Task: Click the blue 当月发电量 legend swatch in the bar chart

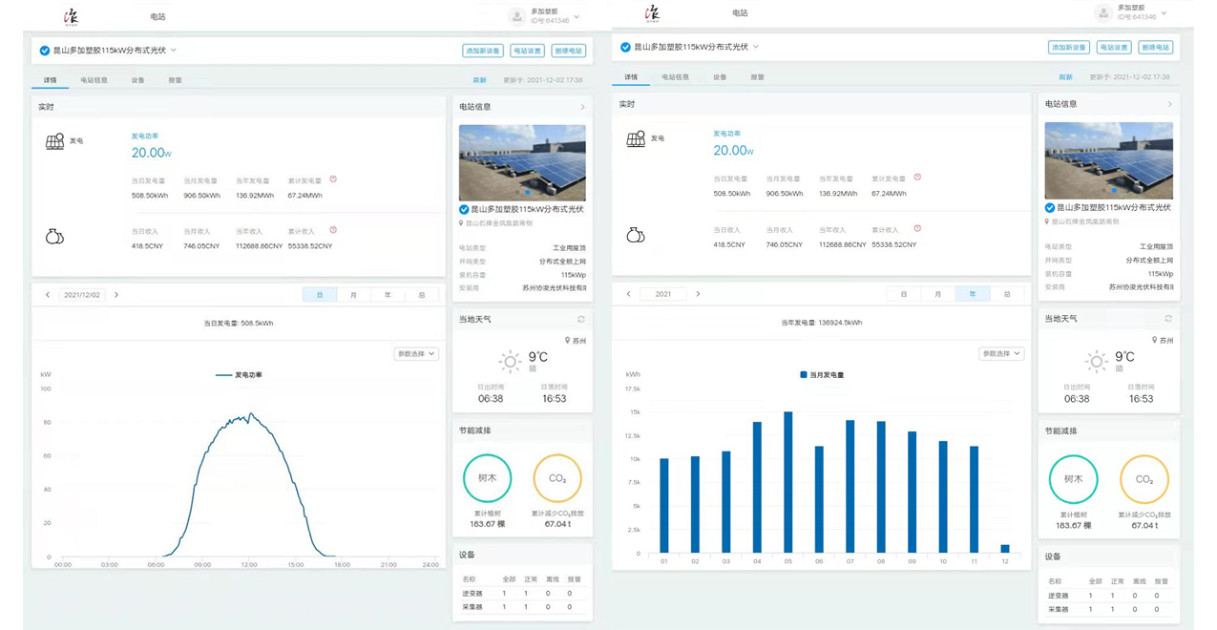Action: click(x=803, y=375)
